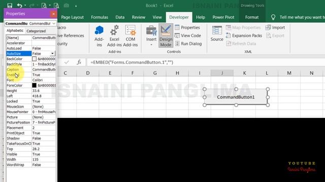325x182 pixels.
Task: Switch to the Alphabetic properties tab
Action: coord(15,31)
